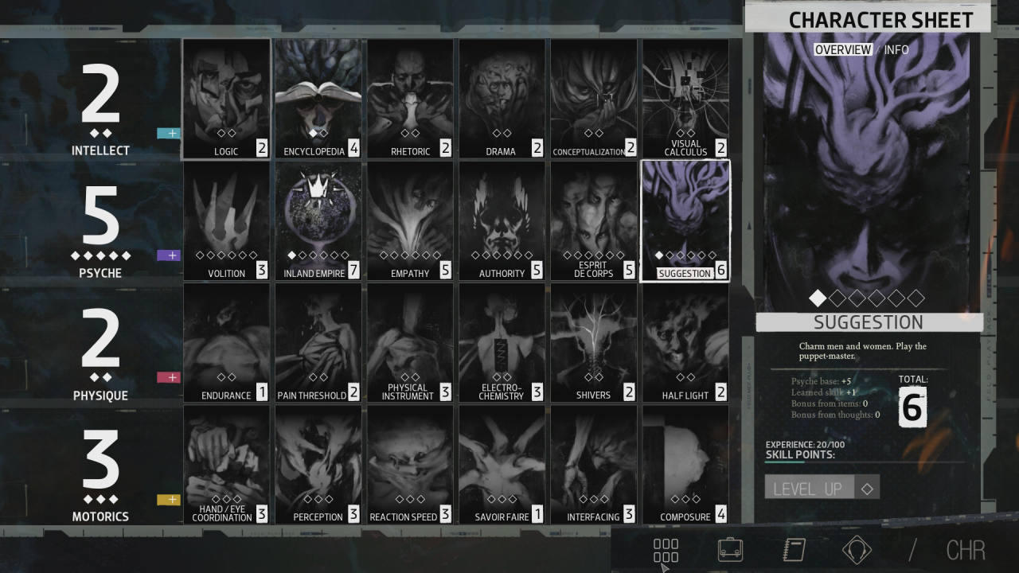Click the Skill Points label

click(800, 454)
